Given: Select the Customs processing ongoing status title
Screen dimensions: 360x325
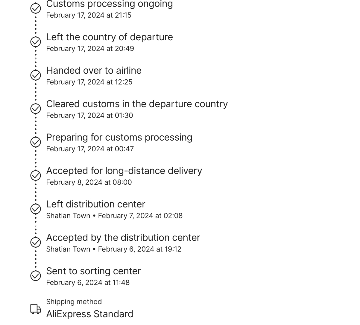Looking at the screenshot, I should 110,4.
